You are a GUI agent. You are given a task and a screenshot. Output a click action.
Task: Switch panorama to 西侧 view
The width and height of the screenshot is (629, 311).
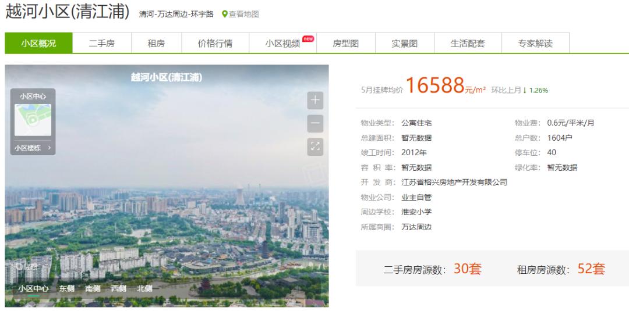pyautogui.click(x=119, y=288)
